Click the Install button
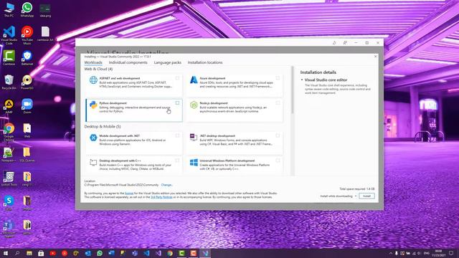 pyautogui.click(x=366, y=196)
